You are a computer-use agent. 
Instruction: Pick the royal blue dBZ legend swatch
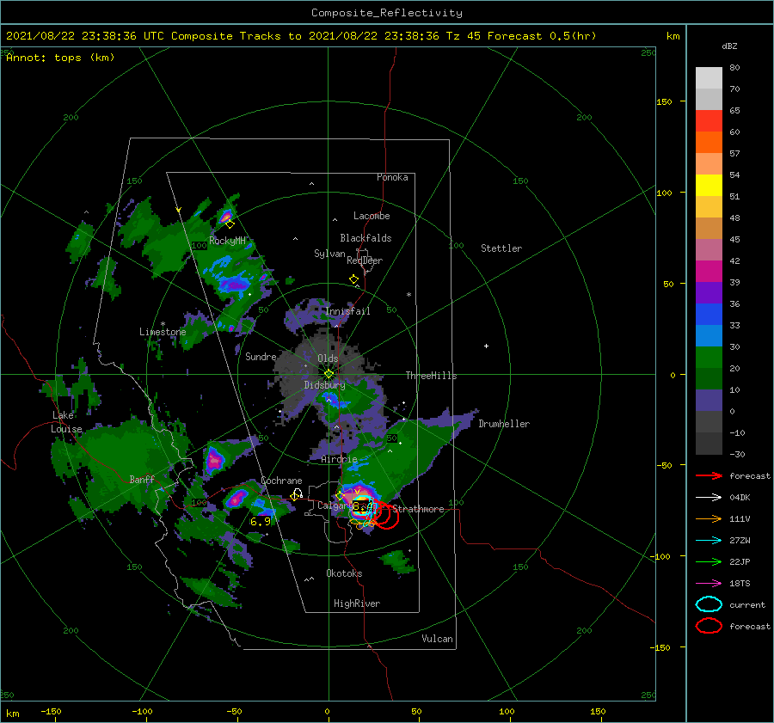tap(709, 314)
